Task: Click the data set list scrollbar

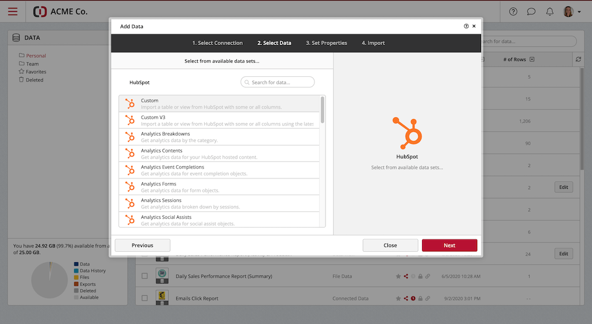Action: tap(323, 110)
